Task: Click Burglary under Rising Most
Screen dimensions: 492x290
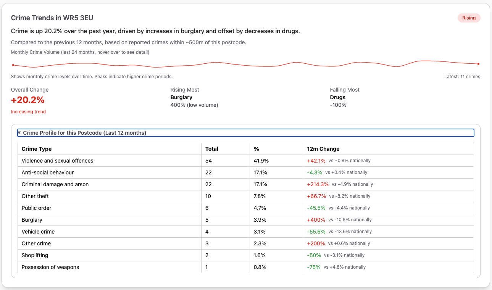Action: 181,97
